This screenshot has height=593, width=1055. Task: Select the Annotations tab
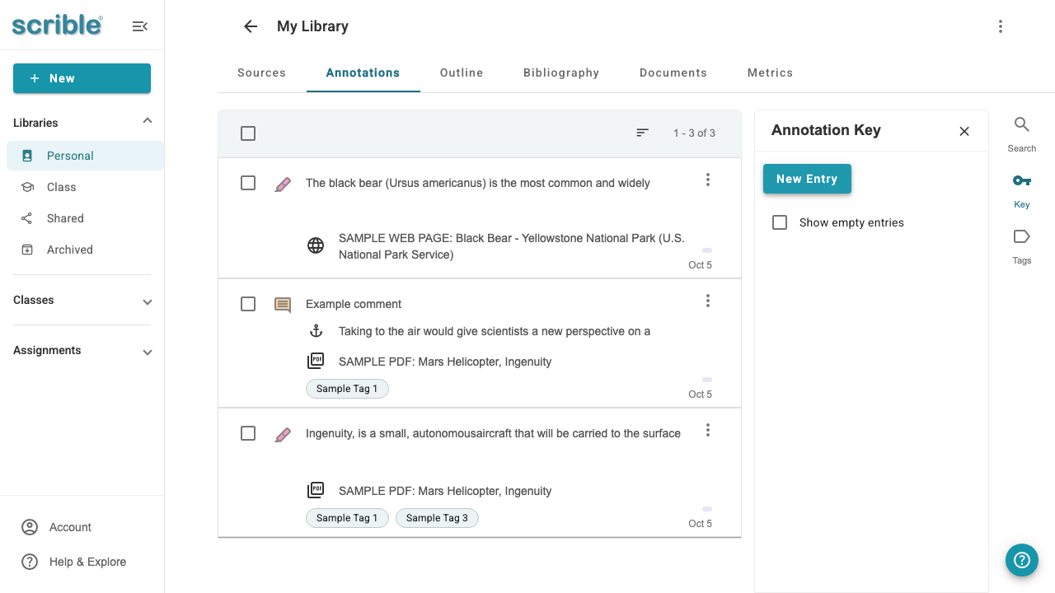(363, 72)
